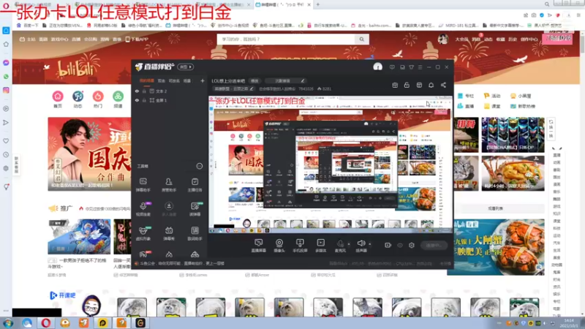
Task: Open Messenger in the Opera sidebar
Action: click(6, 63)
